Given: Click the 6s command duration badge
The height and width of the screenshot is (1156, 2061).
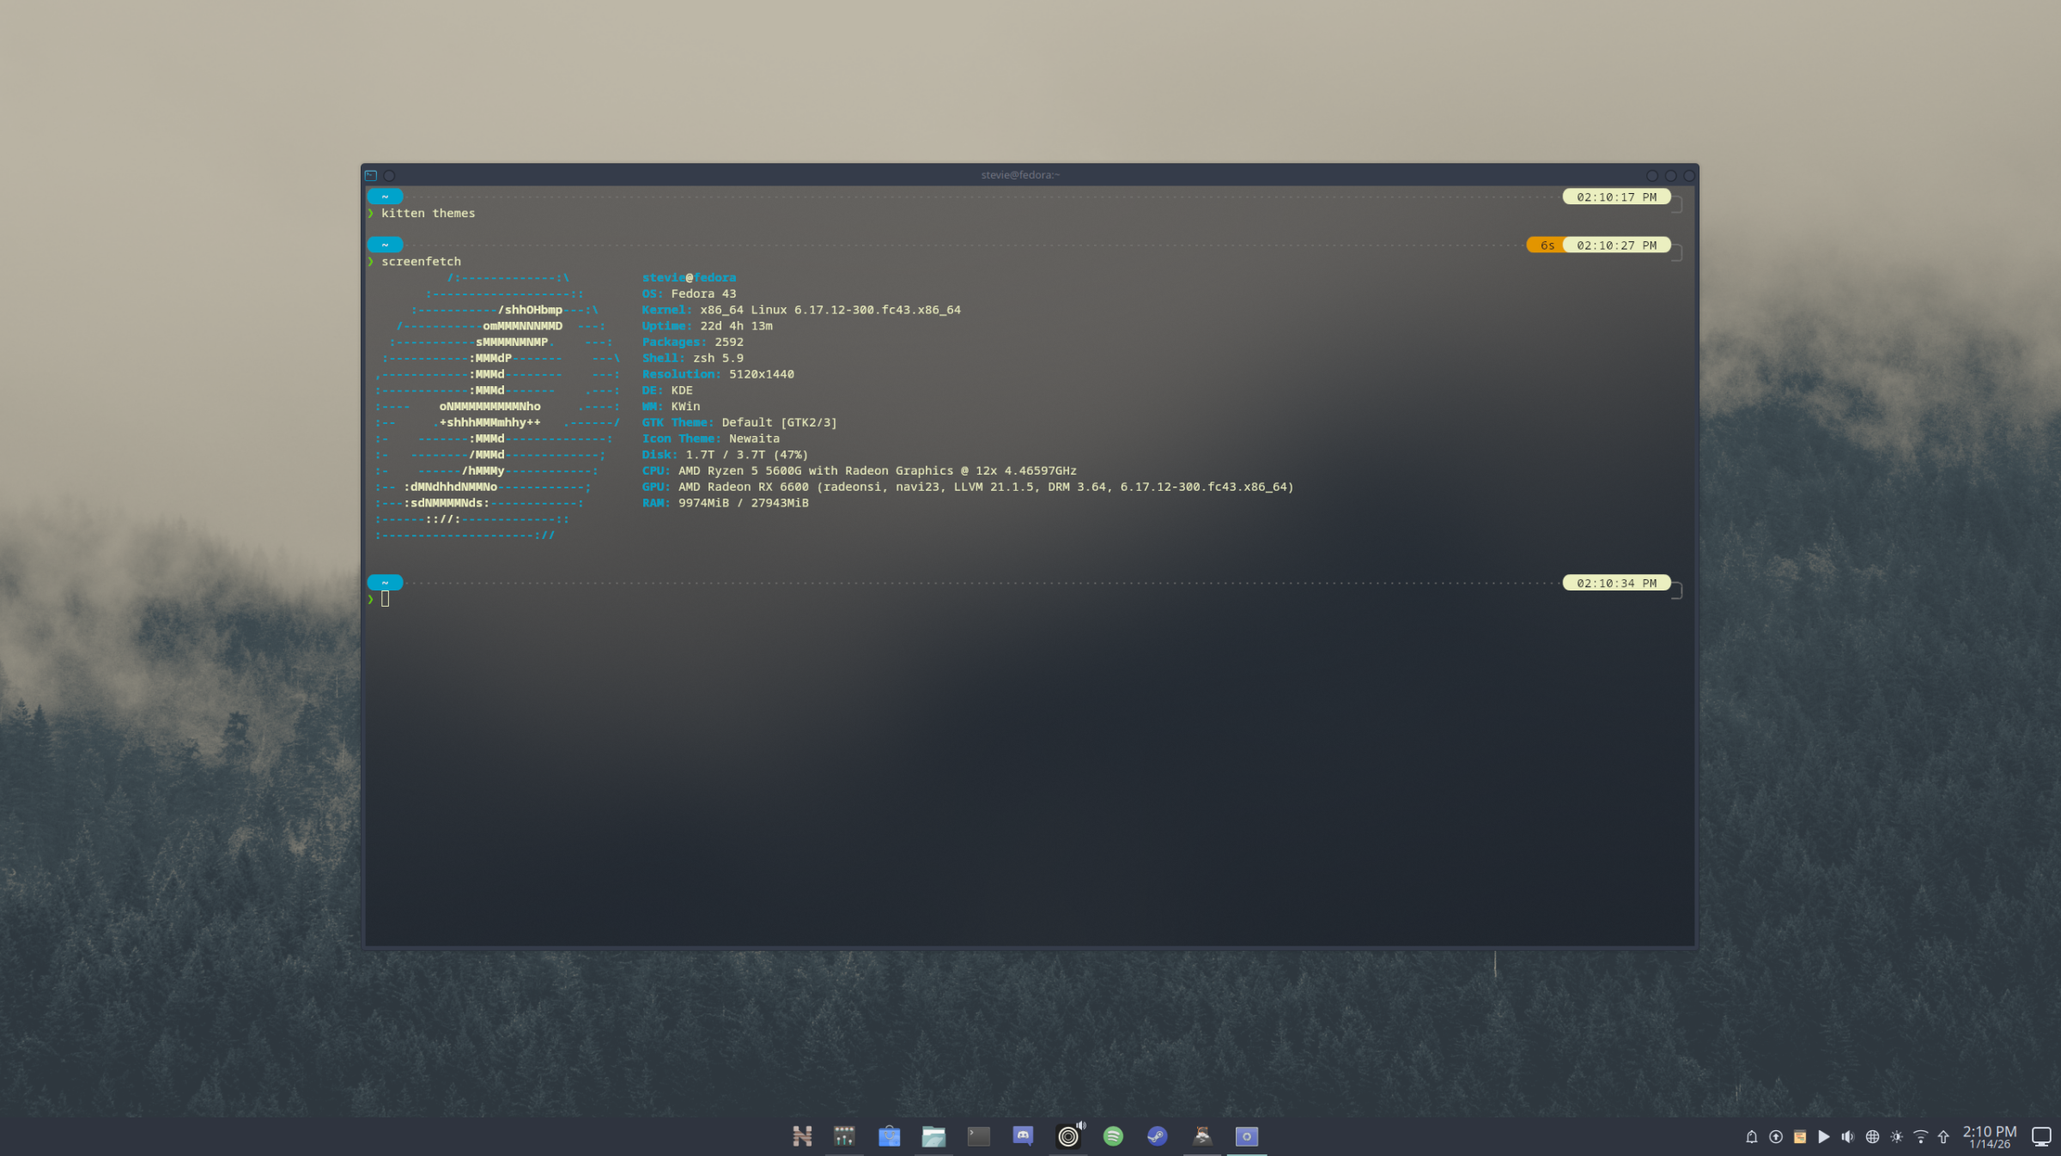Looking at the screenshot, I should (x=1547, y=245).
